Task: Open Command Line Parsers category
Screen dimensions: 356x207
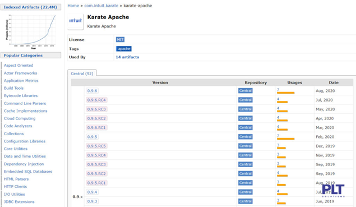Action: (25, 103)
